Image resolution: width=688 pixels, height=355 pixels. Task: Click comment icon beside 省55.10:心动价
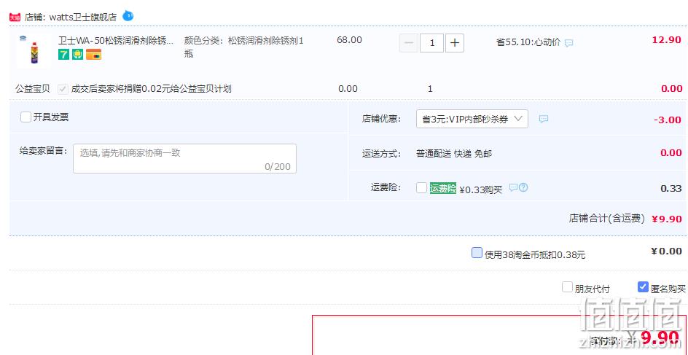[568, 43]
